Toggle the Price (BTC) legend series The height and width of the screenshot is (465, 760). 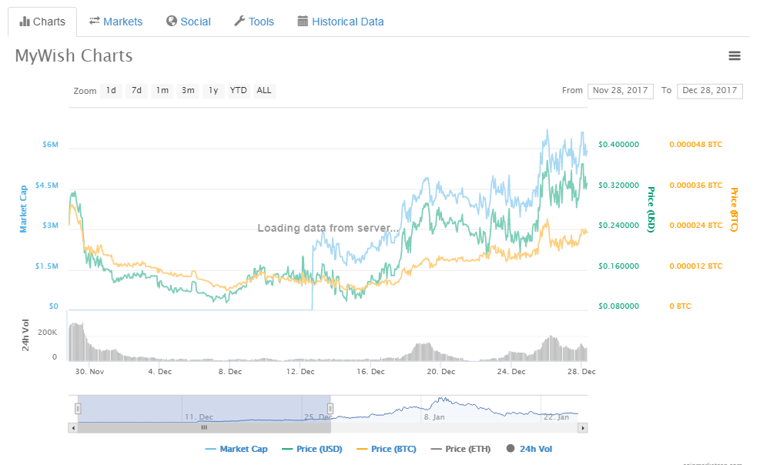[387, 449]
